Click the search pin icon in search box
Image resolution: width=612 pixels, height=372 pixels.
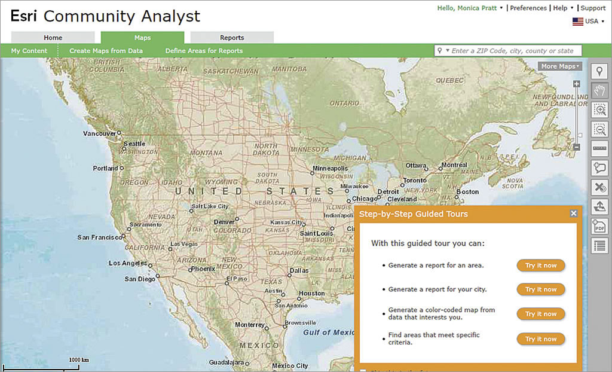[440, 51]
